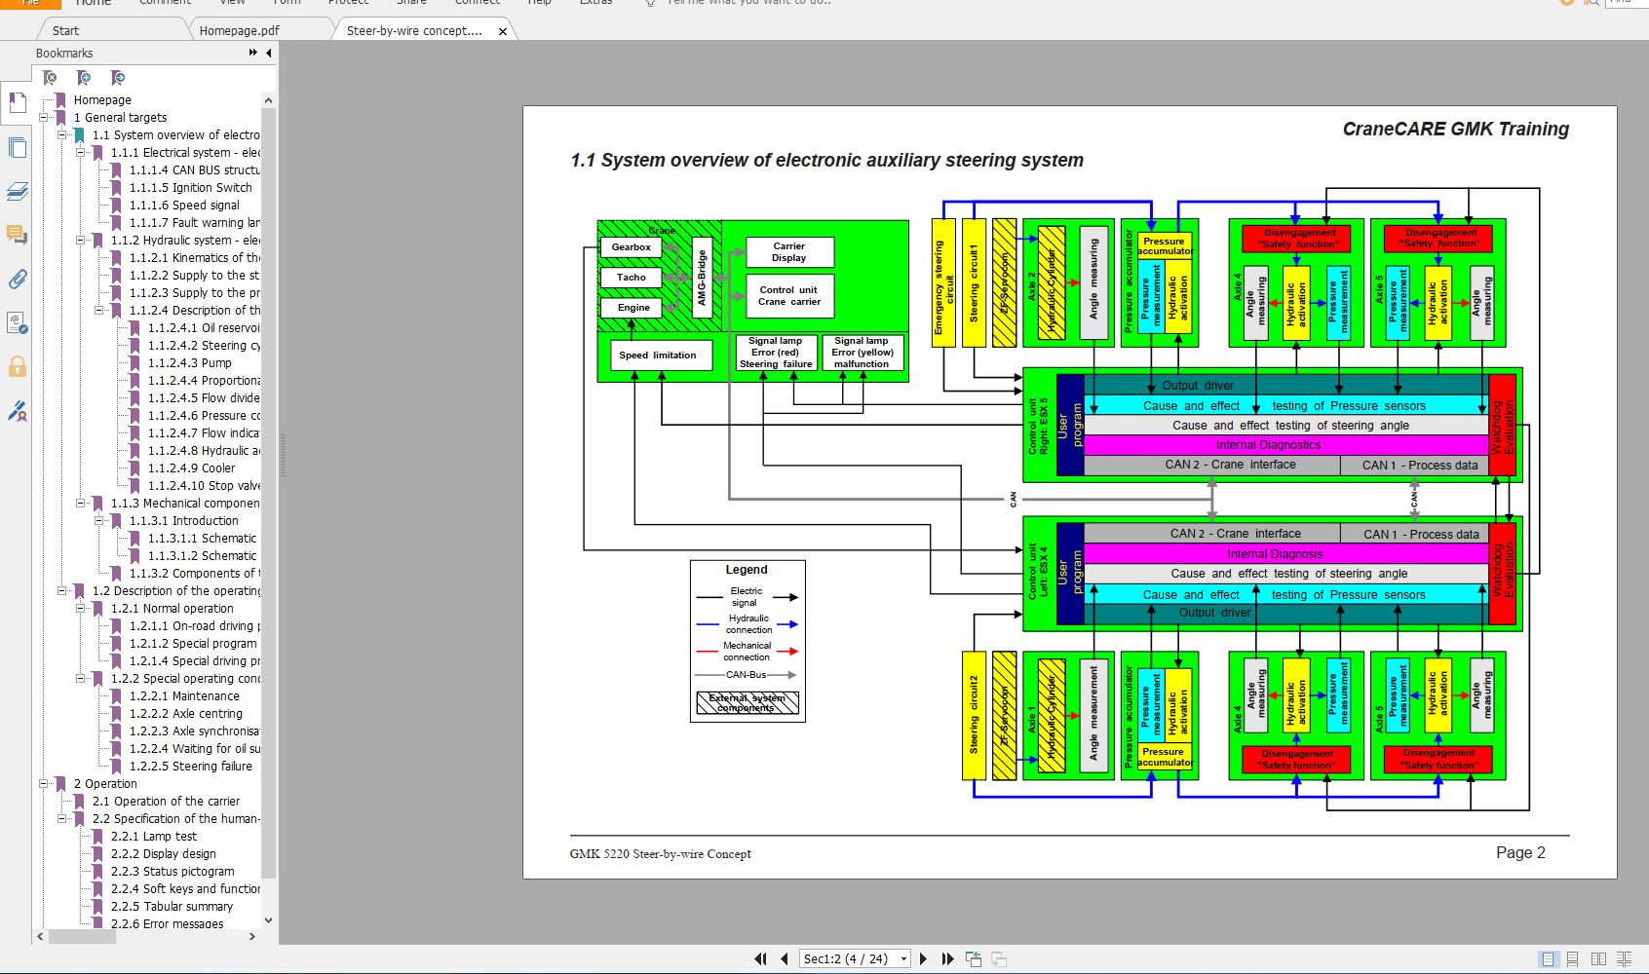Switch to the Homepage.pdf tab
1649x974 pixels.
(x=240, y=30)
